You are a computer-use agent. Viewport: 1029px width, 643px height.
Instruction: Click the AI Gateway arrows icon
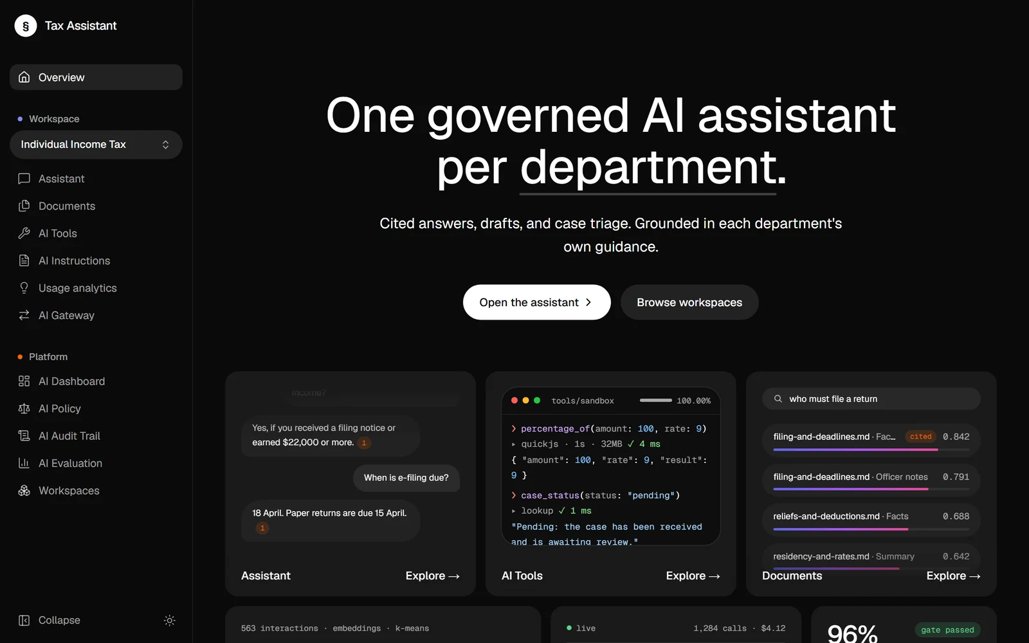click(24, 315)
